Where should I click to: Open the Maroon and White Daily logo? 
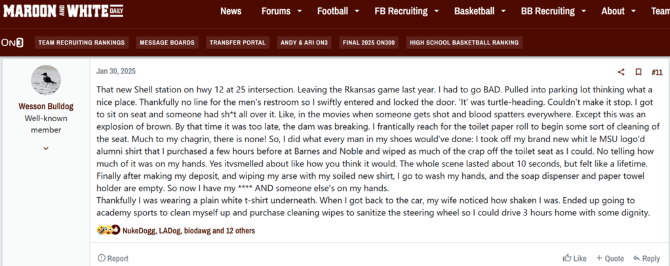point(62,10)
